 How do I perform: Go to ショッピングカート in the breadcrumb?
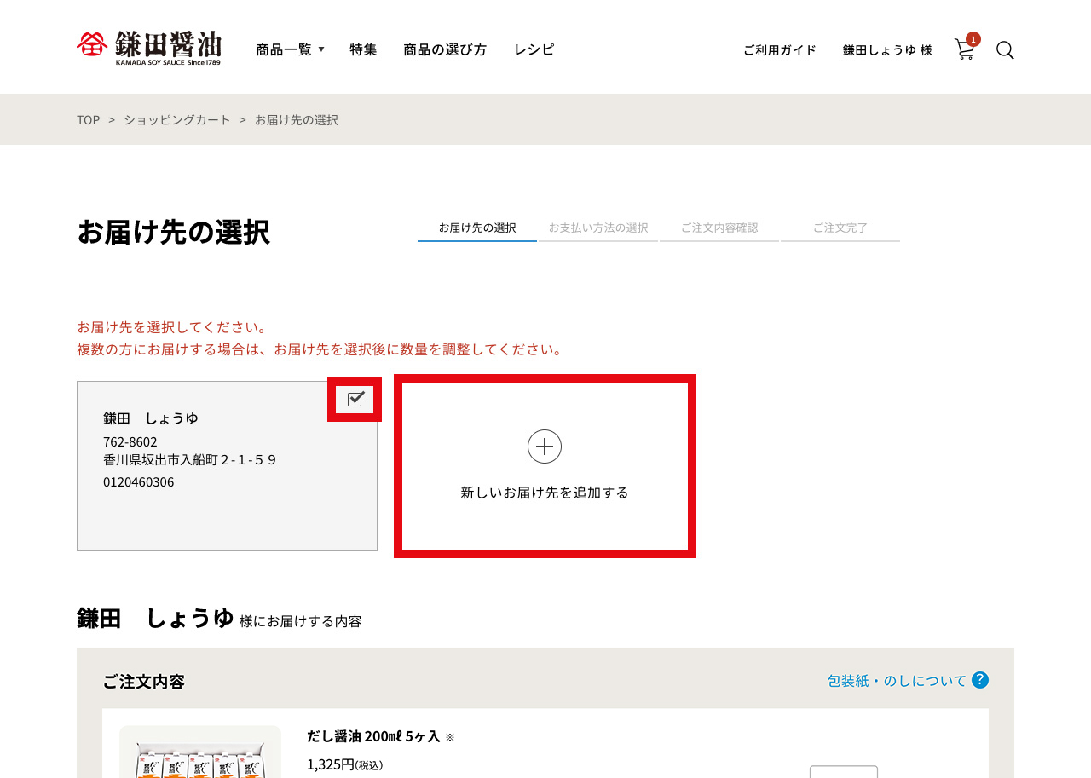click(177, 120)
